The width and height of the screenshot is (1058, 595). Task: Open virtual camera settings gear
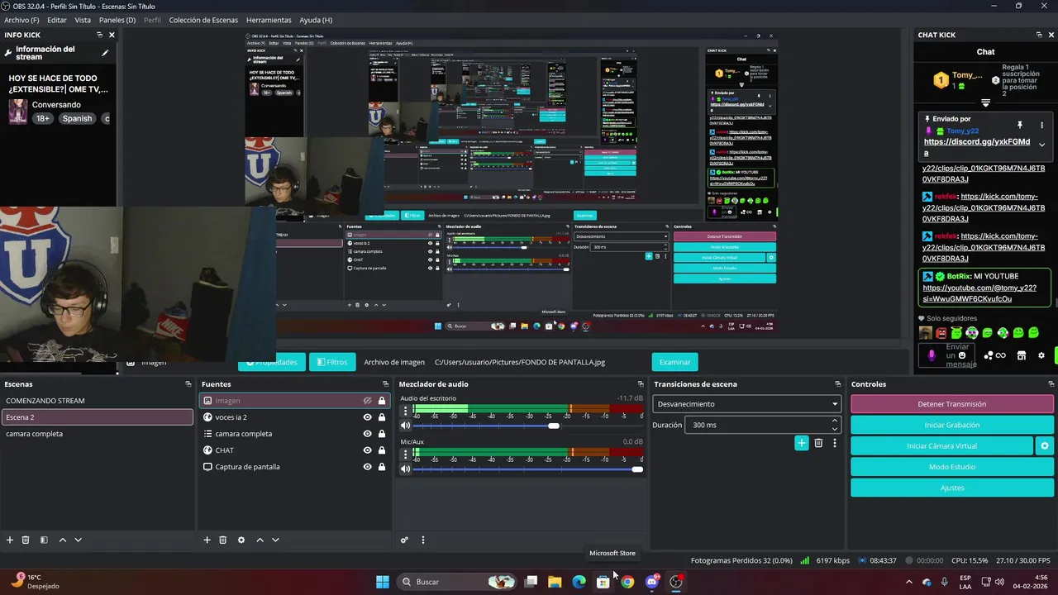[1045, 446]
